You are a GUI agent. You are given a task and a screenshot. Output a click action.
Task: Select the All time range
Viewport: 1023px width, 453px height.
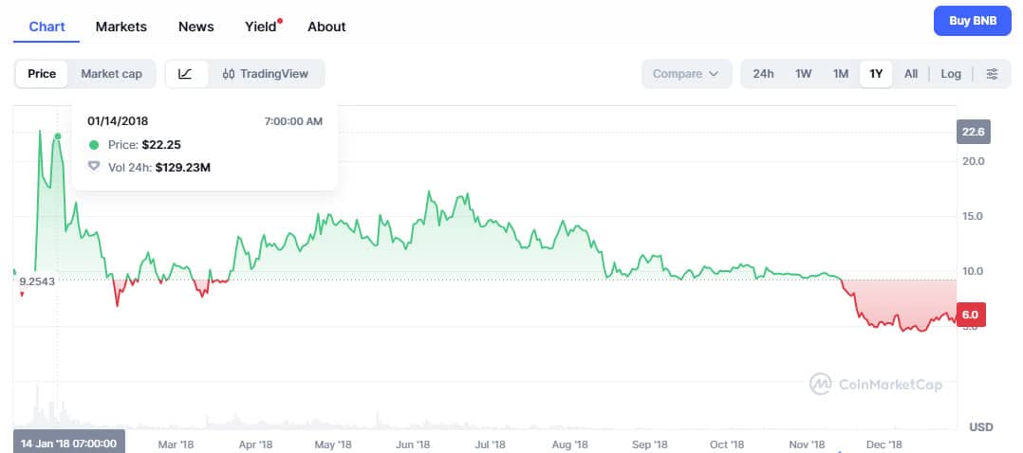point(910,74)
